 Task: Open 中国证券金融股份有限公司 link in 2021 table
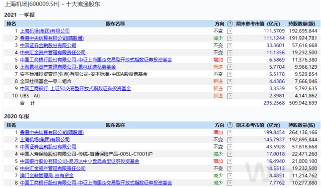48,45
